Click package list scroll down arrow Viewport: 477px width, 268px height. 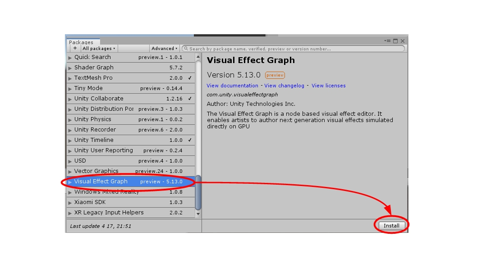(x=198, y=214)
